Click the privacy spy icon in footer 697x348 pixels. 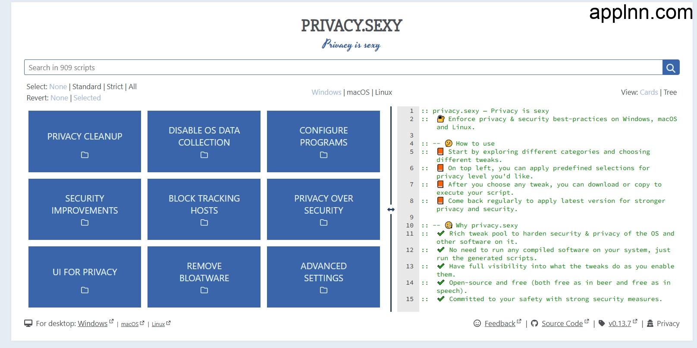point(650,323)
